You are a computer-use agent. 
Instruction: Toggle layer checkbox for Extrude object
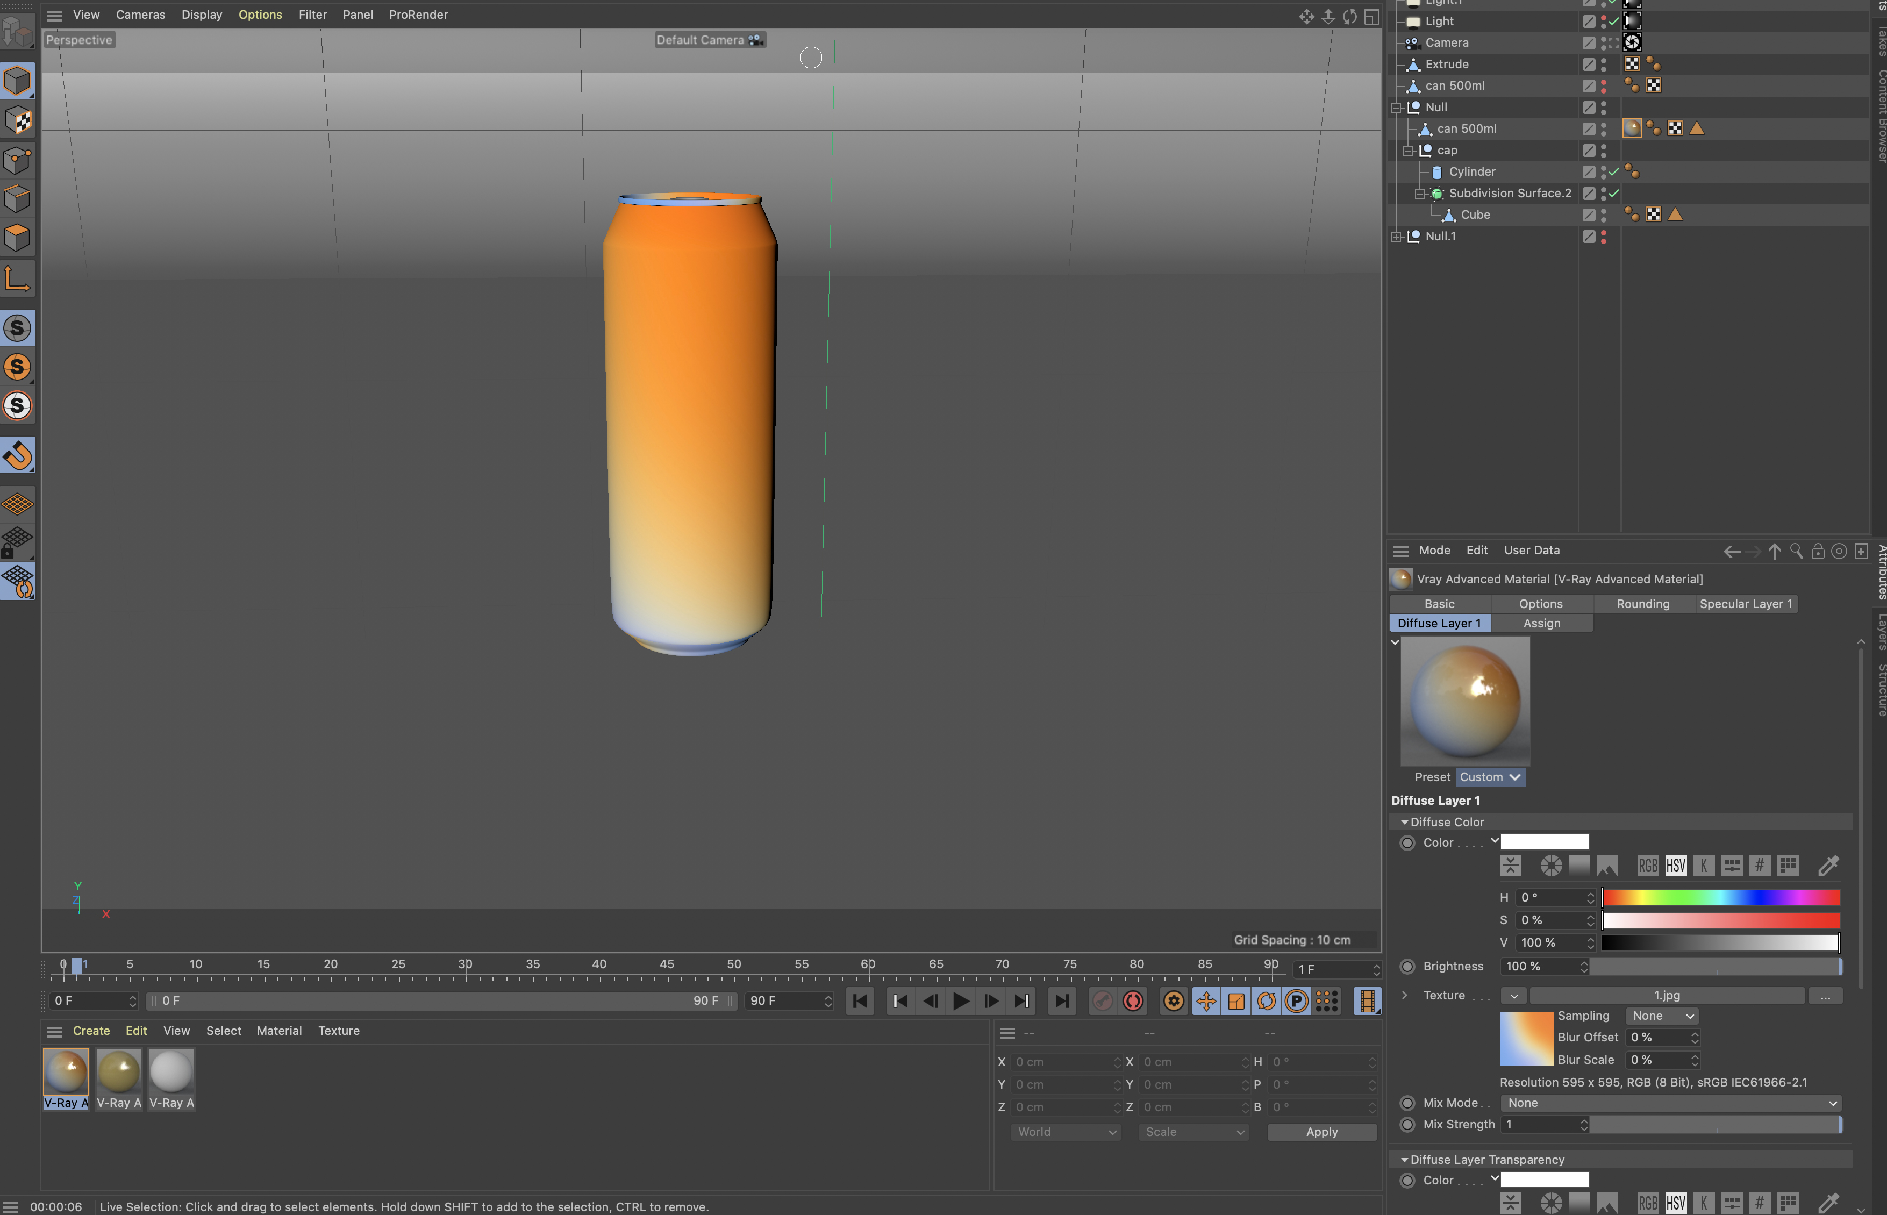point(1589,65)
